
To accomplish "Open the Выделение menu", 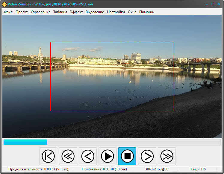I will [x=95, y=12].
